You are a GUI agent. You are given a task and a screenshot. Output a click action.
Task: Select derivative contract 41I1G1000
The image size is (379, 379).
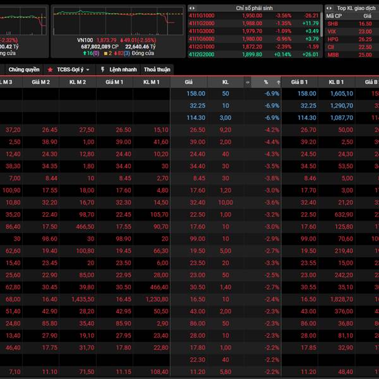[202, 15]
